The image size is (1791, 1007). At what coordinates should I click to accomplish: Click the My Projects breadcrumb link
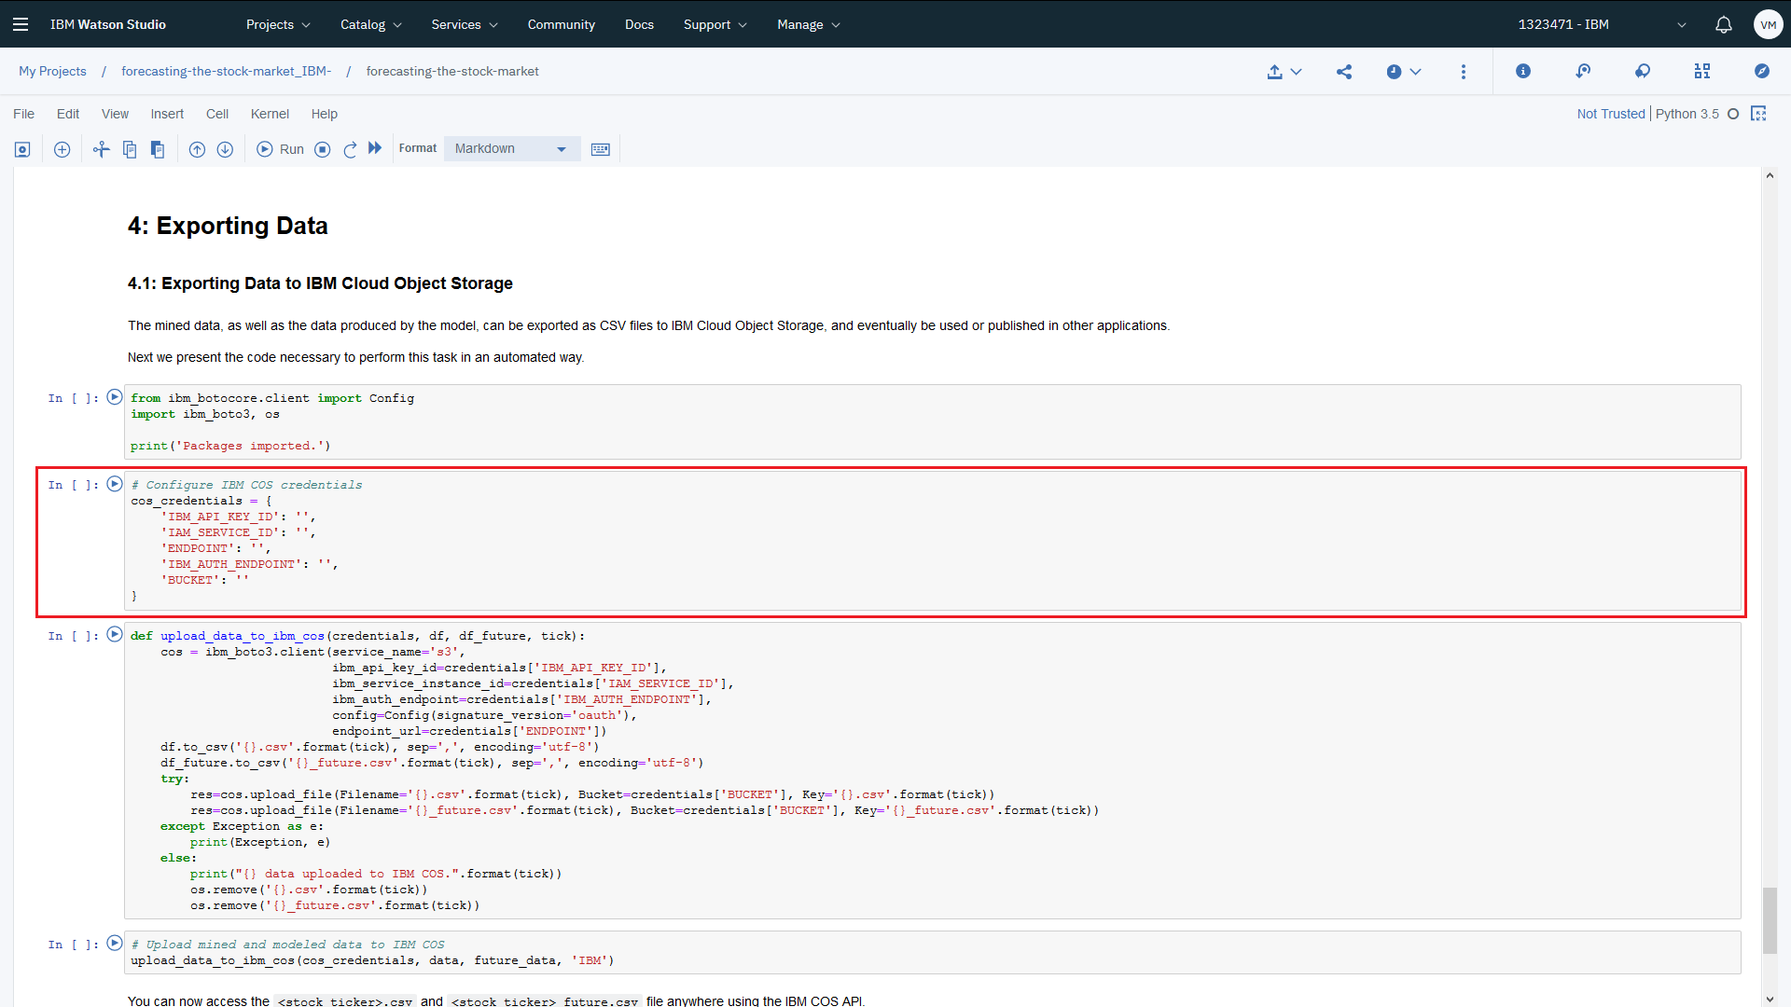(x=51, y=70)
